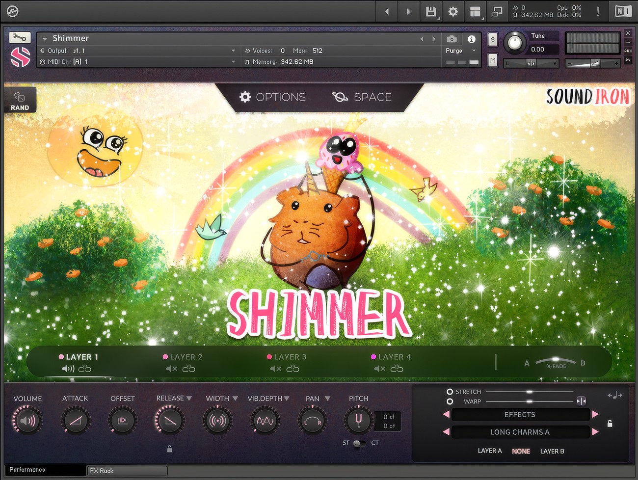
Task: Unmute Layer 2 speaker icon
Action: (172, 369)
